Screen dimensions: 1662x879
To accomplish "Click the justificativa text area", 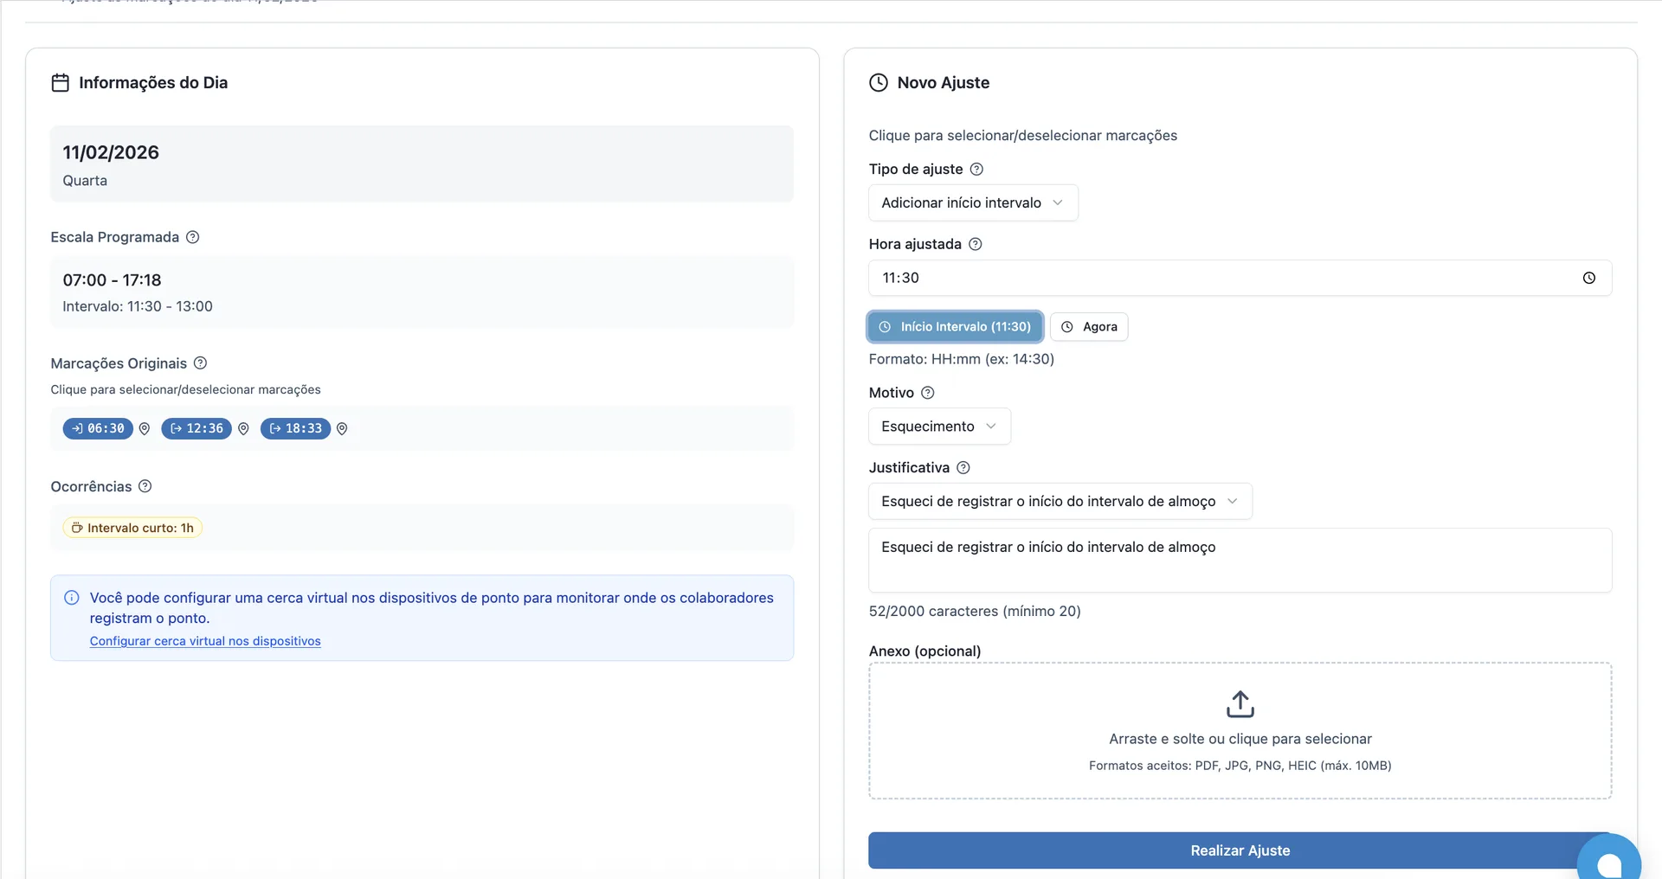I will 1240,561.
